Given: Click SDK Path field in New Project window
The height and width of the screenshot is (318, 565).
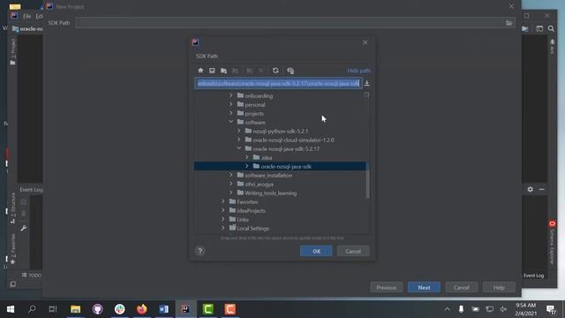Looking at the screenshot, I should [290, 23].
